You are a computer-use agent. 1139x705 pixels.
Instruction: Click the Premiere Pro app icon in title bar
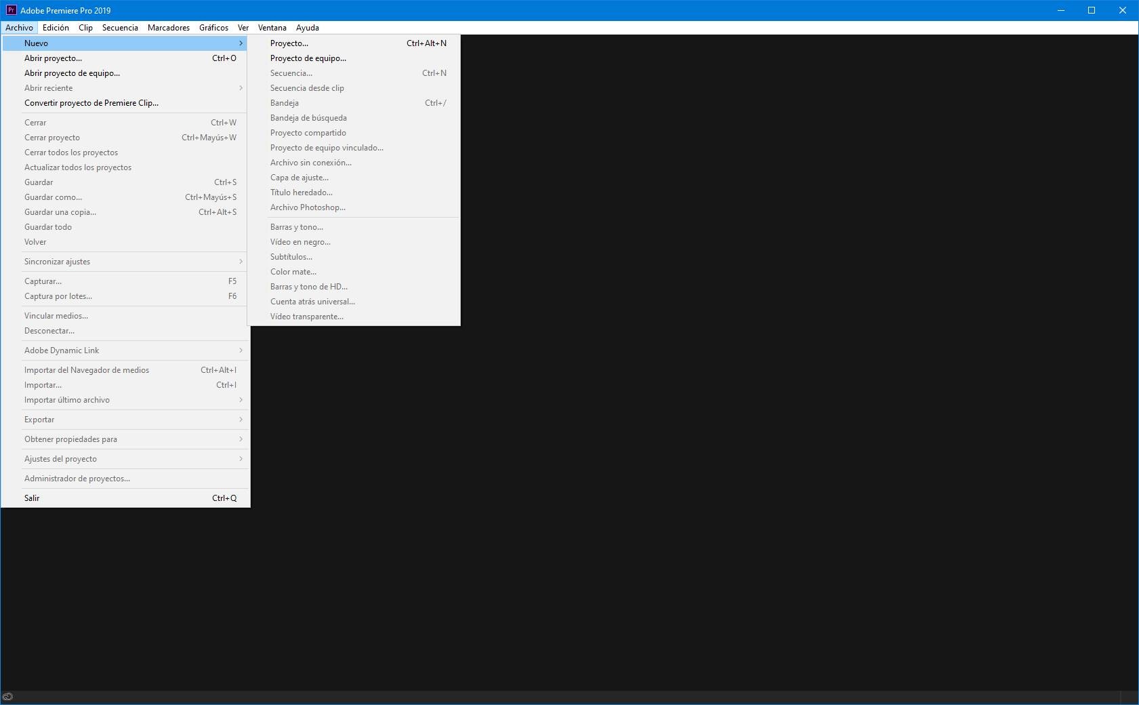11,10
